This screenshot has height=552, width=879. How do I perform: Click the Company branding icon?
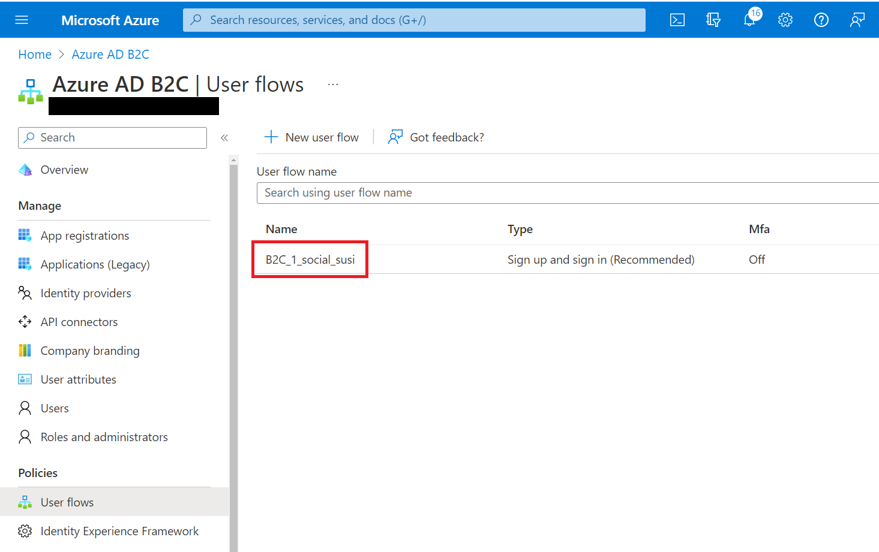pyautogui.click(x=25, y=351)
